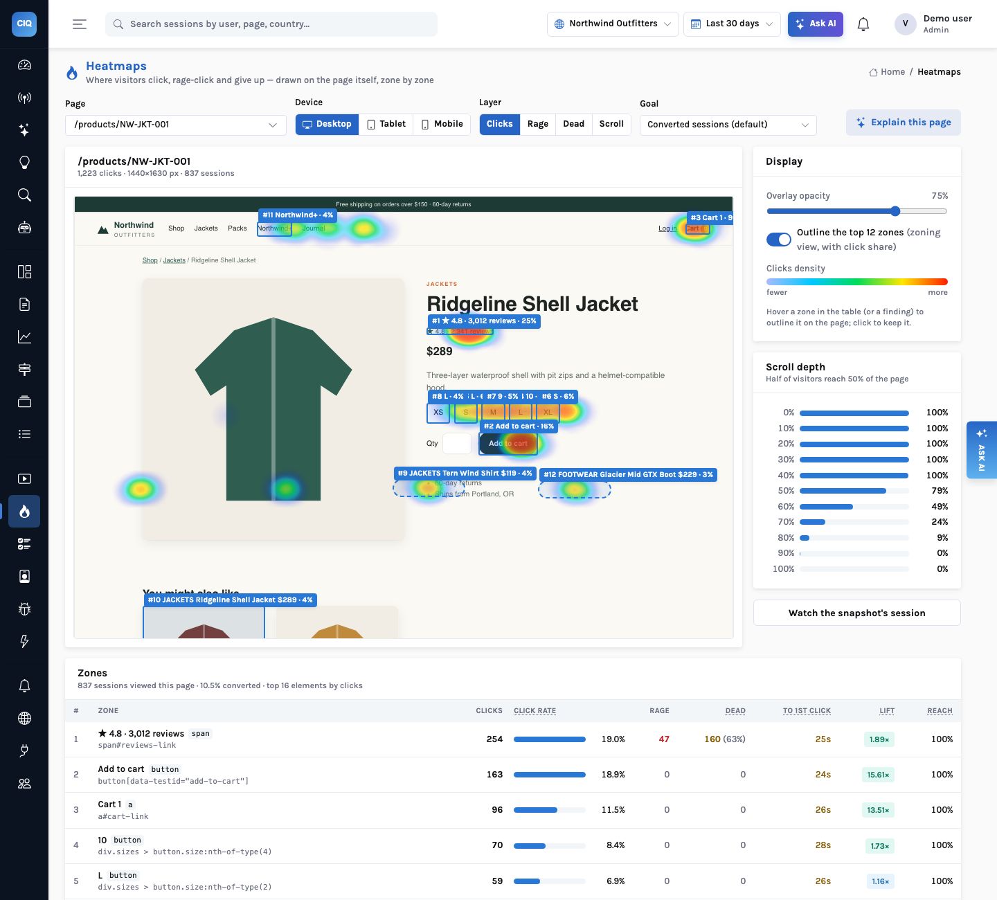Open the checklist sidebar icon

24,544
